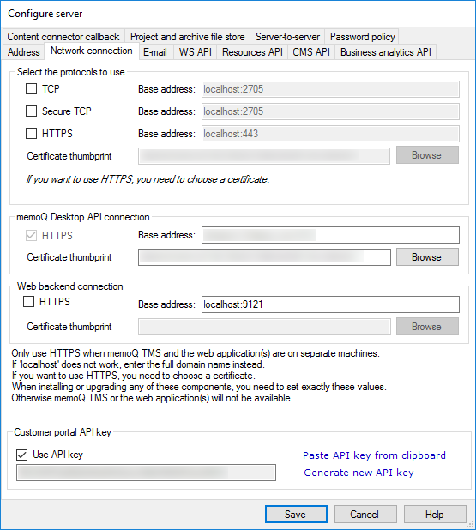
Task: Open the Server-to-server tab
Action: 287,37
